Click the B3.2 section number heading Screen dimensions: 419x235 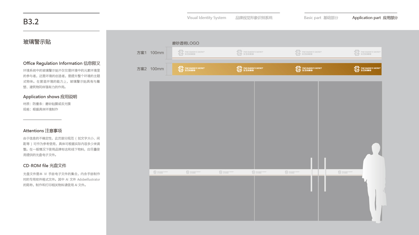click(31, 22)
